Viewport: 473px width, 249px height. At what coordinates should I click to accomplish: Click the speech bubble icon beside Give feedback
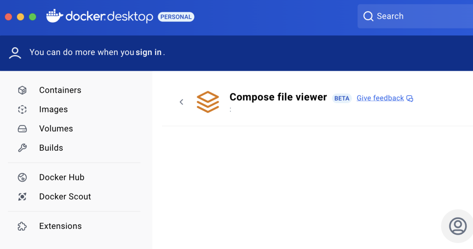tap(410, 98)
